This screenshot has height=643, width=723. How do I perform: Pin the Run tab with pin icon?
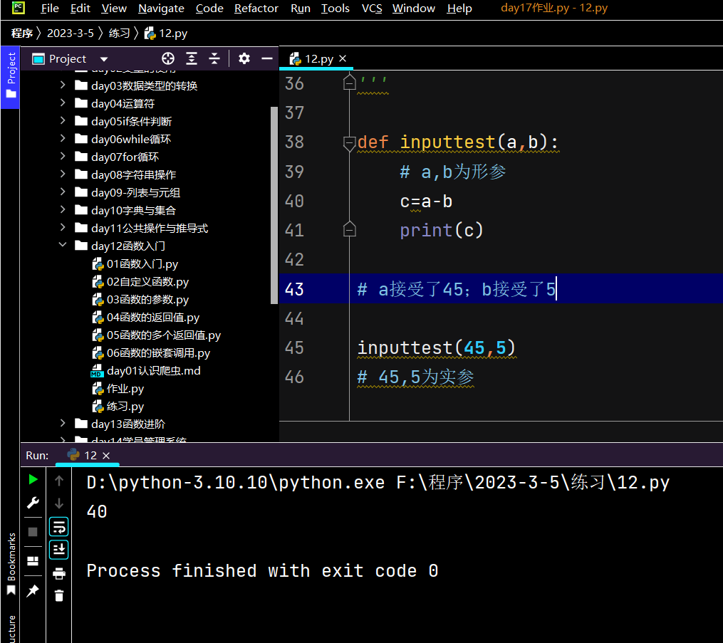pos(33,590)
